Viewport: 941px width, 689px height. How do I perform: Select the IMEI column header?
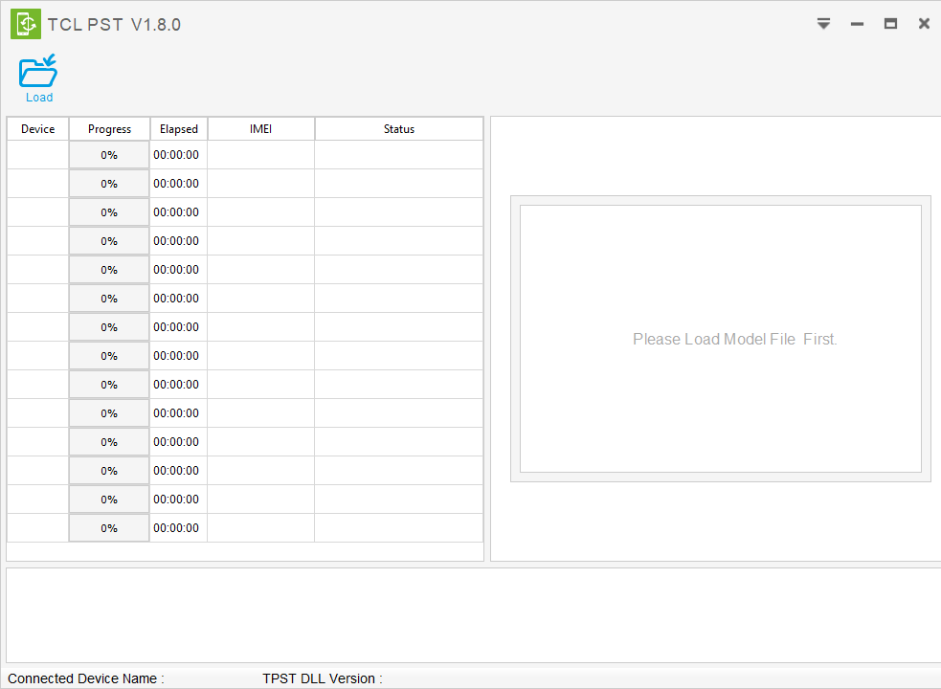(260, 128)
